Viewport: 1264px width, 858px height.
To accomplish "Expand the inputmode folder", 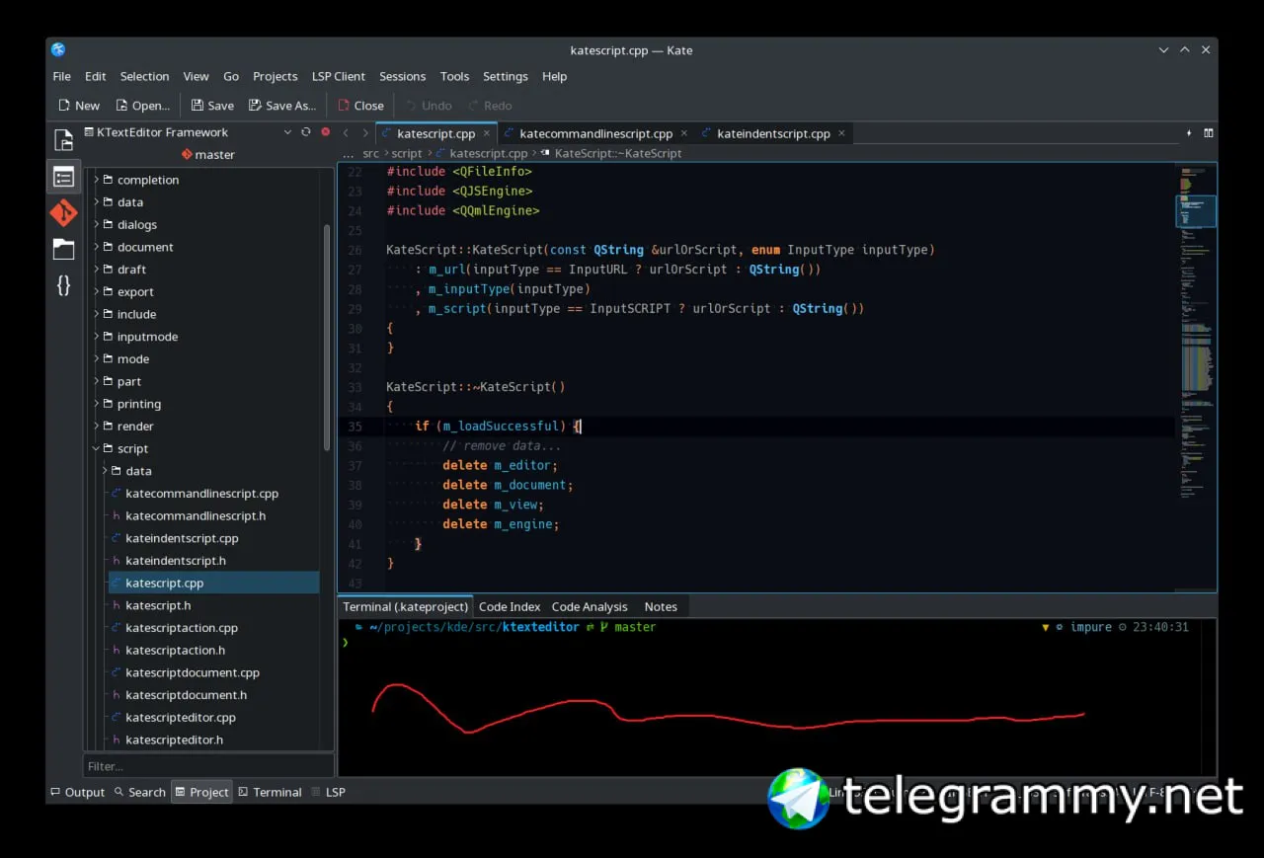I will point(97,337).
